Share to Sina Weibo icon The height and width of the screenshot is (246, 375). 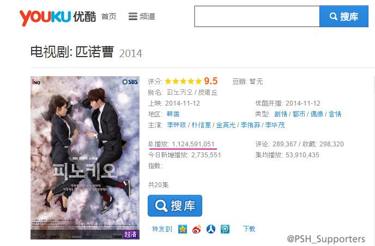(197, 229)
